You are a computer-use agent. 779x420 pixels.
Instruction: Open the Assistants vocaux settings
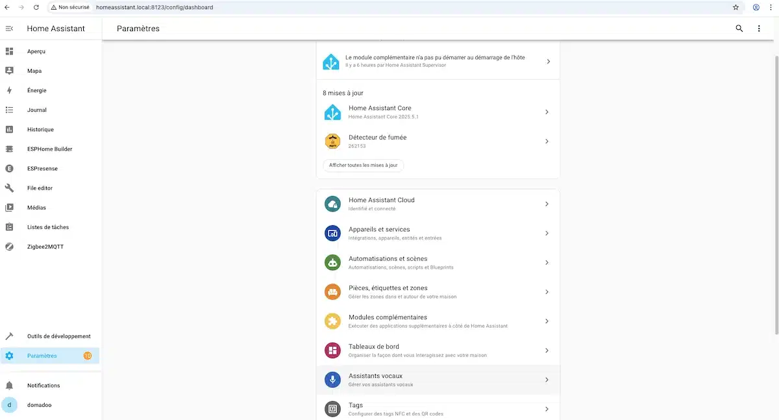tap(438, 380)
